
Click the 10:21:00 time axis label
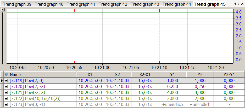tap(103, 67)
